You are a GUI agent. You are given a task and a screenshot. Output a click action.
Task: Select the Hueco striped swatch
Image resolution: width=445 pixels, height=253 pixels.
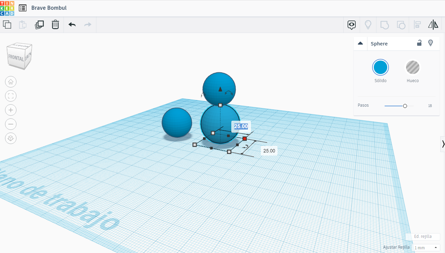(412, 67)
